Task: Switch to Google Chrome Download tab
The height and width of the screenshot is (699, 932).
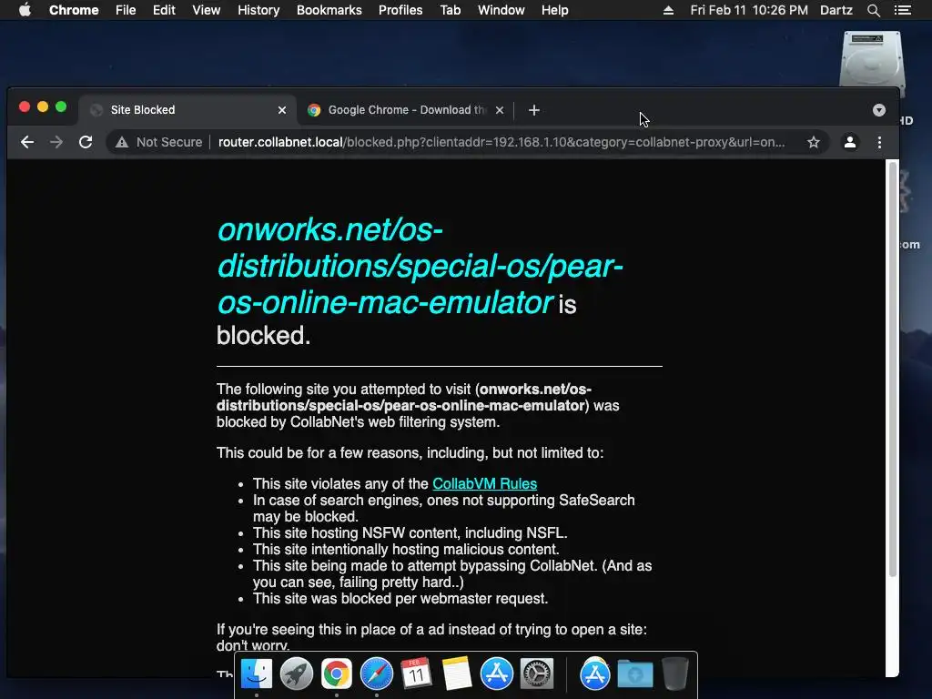Action: 405,110
